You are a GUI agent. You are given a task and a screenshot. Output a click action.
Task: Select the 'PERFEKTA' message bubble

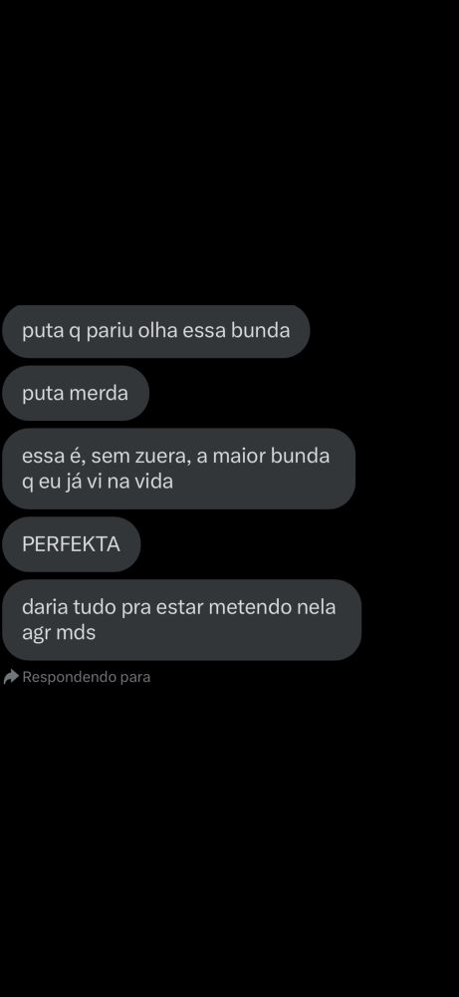(x=71, y=544)
